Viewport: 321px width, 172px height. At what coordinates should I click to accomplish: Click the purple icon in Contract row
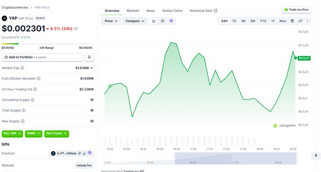90,153
